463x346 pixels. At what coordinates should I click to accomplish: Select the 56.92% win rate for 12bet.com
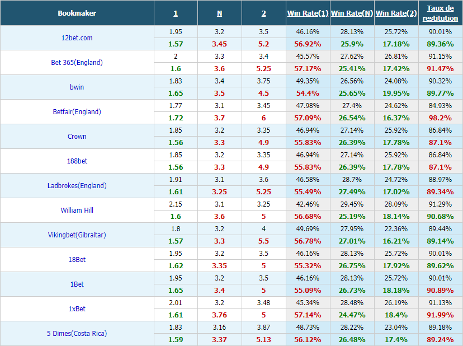coord(308,44)
